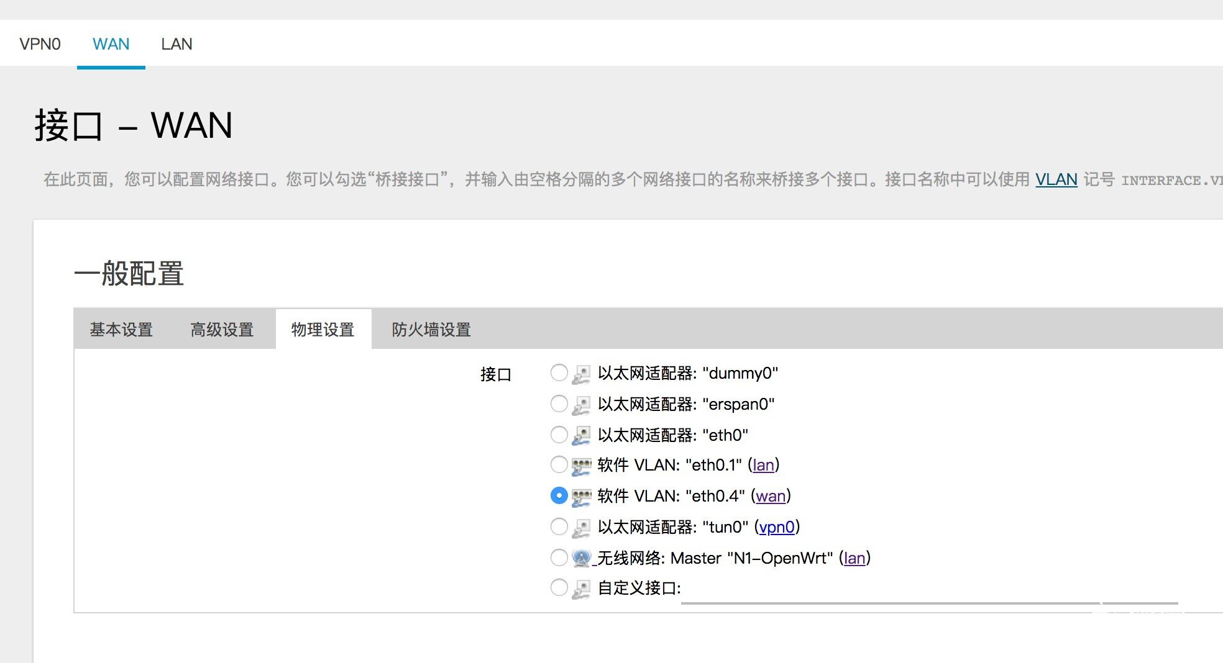Select the dummy0 adapter radio button

(559, 372)
